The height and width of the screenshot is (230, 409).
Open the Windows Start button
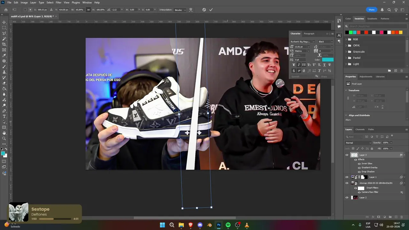tap(162, 225)
